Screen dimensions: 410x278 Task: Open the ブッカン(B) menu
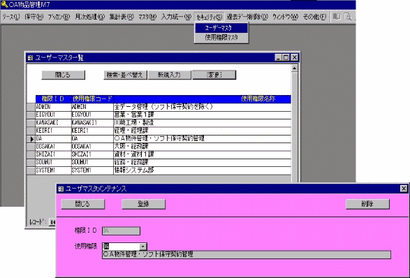(x=59, y=17)
